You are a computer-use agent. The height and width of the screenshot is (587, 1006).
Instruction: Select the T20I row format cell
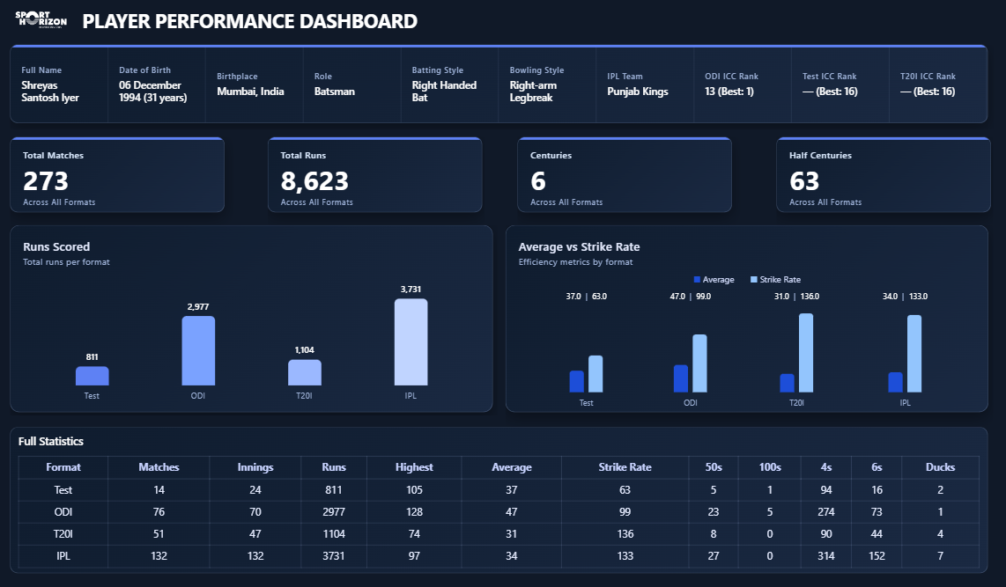click(x=63, y=534)
